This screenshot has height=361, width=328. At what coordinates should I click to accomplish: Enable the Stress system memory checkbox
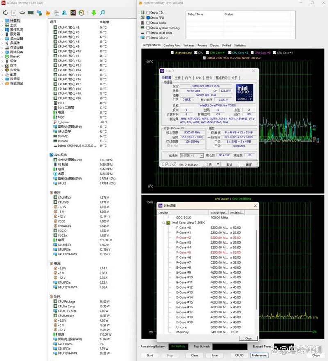coord(148,28)
